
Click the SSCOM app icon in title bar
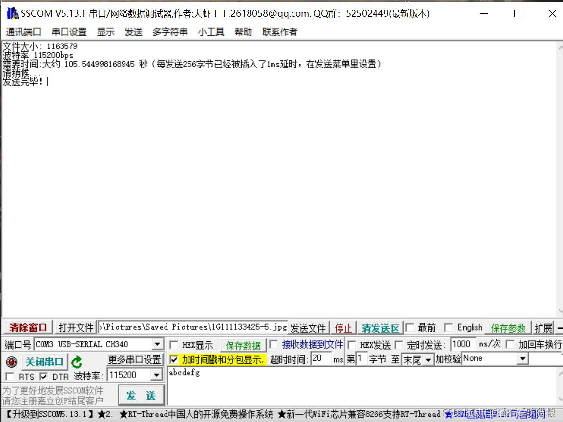12,14
